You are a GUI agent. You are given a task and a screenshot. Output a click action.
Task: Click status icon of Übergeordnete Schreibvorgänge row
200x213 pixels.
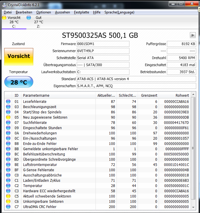click(8, 159)
